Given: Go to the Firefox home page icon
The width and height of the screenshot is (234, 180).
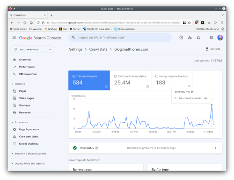Looking at the screenshot, I should pyautogui.click(x=31, y=22).
